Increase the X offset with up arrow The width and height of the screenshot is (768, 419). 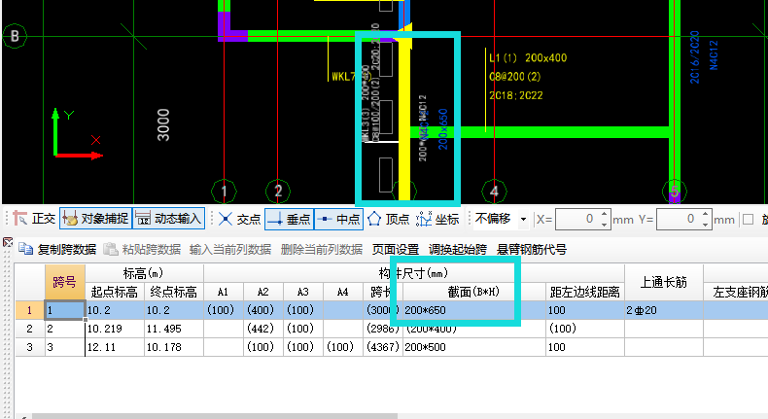605,214
